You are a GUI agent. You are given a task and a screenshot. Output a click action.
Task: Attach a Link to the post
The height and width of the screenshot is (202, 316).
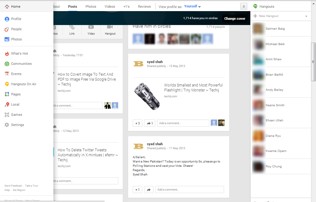click(72, 30)
